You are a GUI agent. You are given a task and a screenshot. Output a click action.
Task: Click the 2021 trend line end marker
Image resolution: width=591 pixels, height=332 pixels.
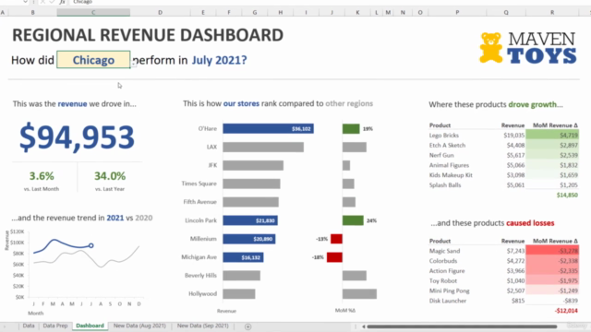[x=91, y=245]
